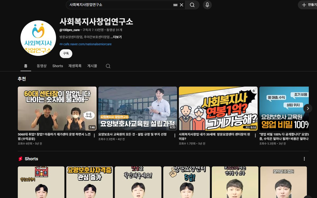Open the Shorts section options menu
317x198 pixels.
304,159
